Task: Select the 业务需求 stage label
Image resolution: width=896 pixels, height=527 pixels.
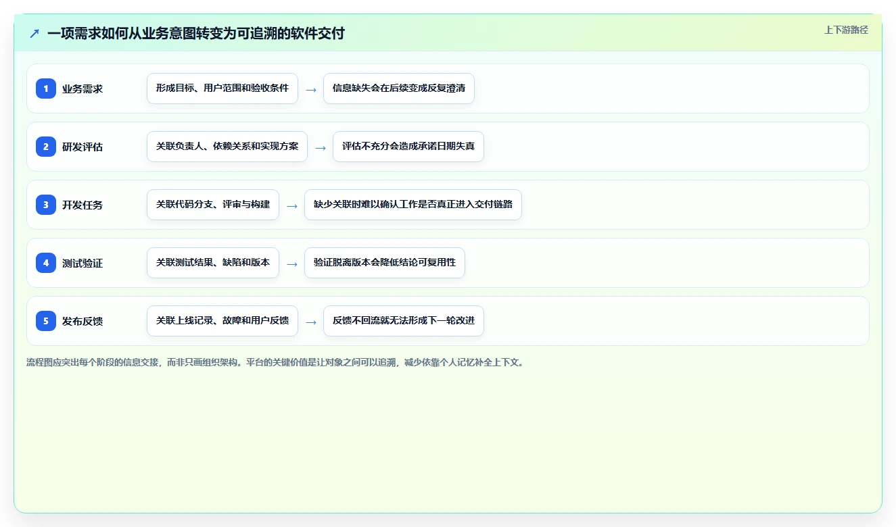Action: point(82,89)
